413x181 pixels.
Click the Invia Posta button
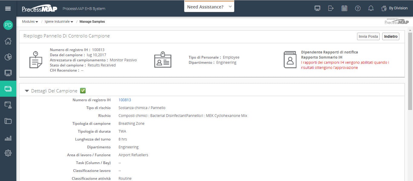coord(368,36)
